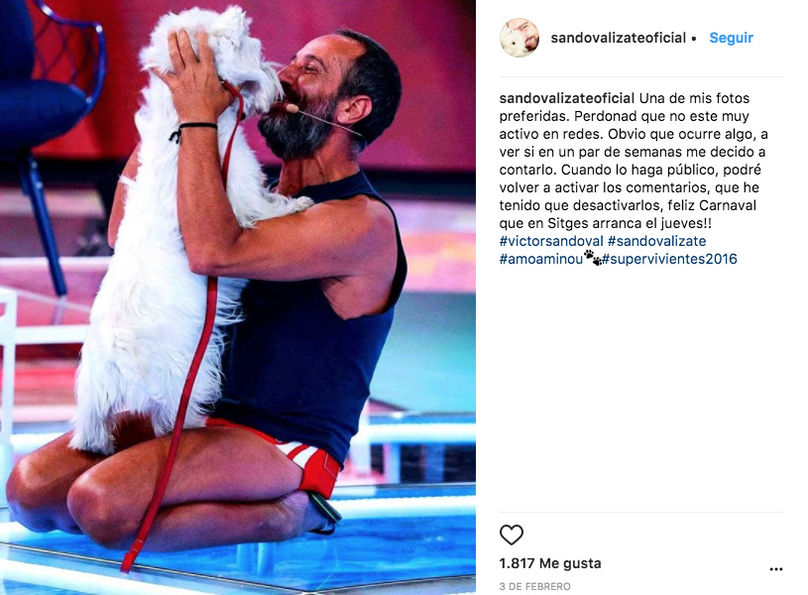
Task: Open the #sandovalizate hashtag
Action: pos(656,241)
